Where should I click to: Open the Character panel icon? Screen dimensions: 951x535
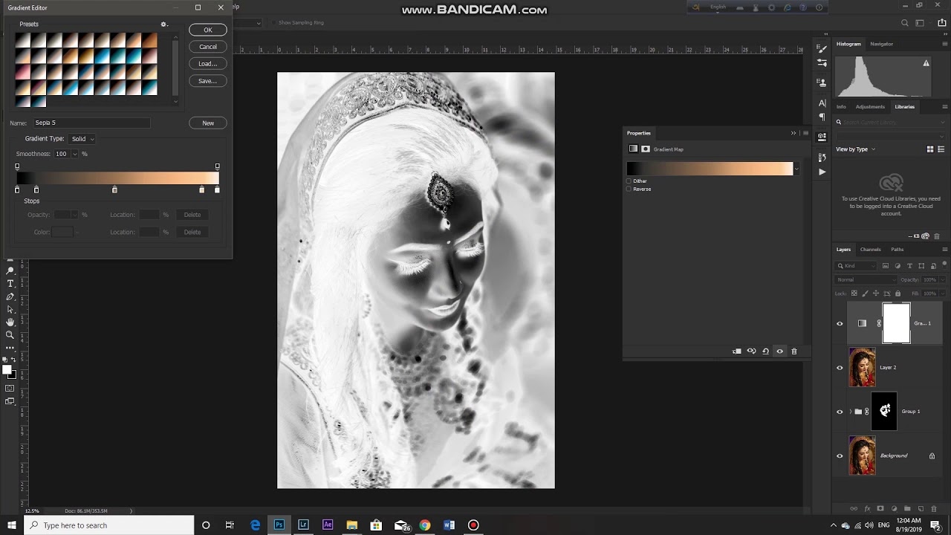(x=822, y=103)
